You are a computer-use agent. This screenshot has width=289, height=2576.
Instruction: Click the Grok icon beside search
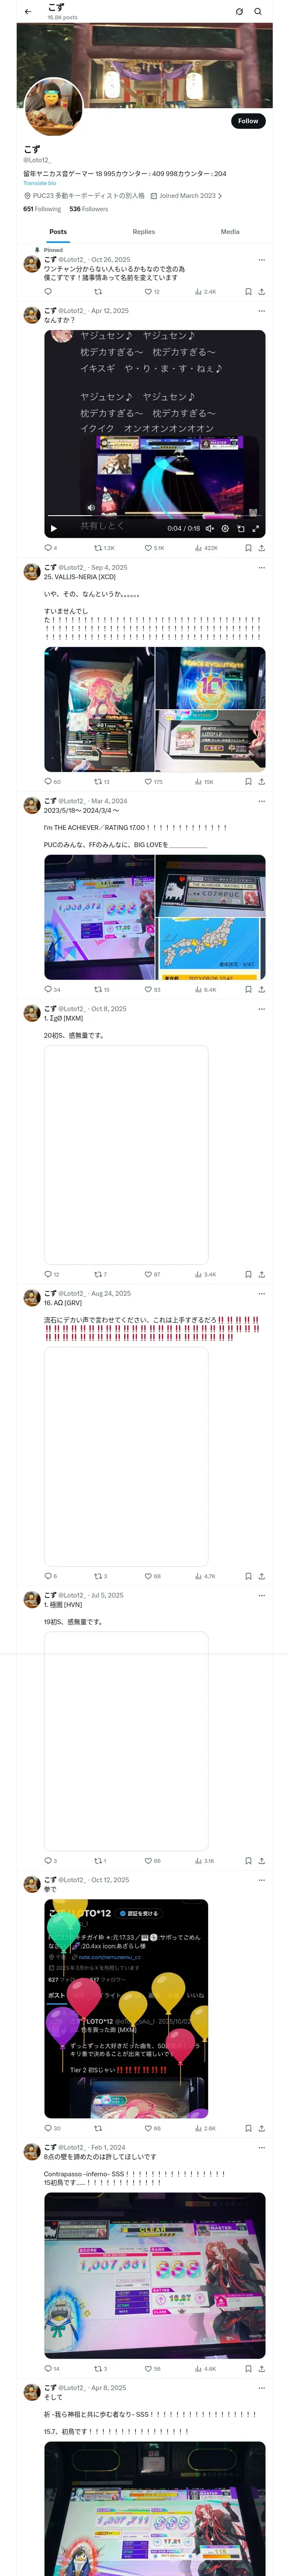coord(239,12)
